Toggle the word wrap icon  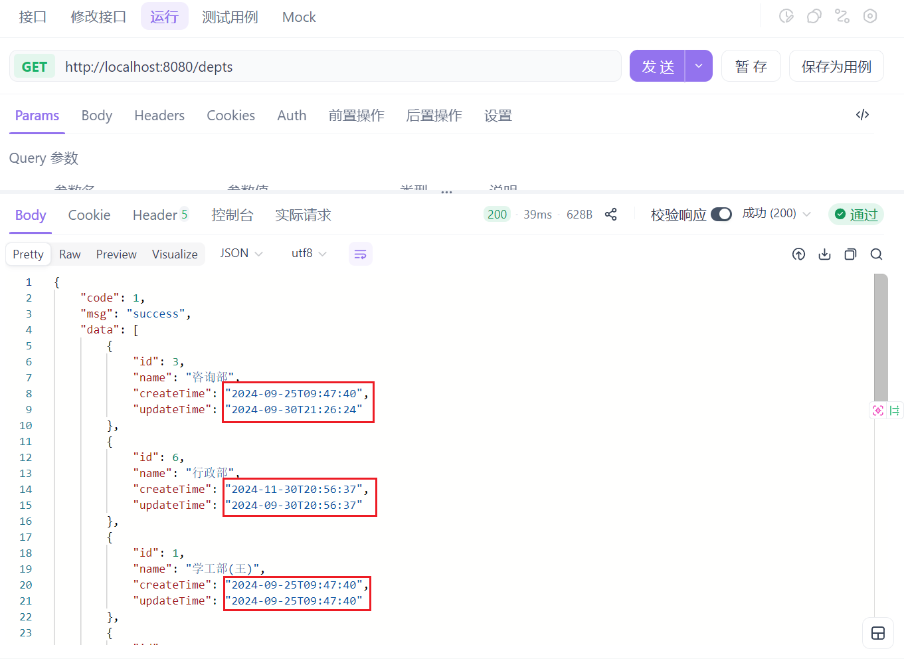pos(361,254)
